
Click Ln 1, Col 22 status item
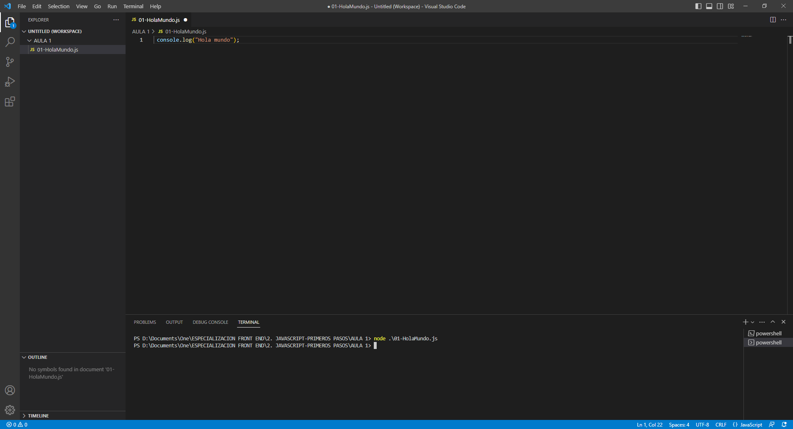tap(650, 424)
